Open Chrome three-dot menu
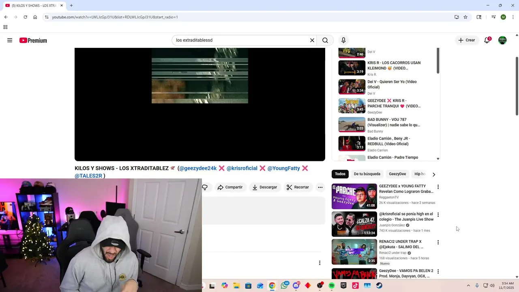 tap(513, 17)
